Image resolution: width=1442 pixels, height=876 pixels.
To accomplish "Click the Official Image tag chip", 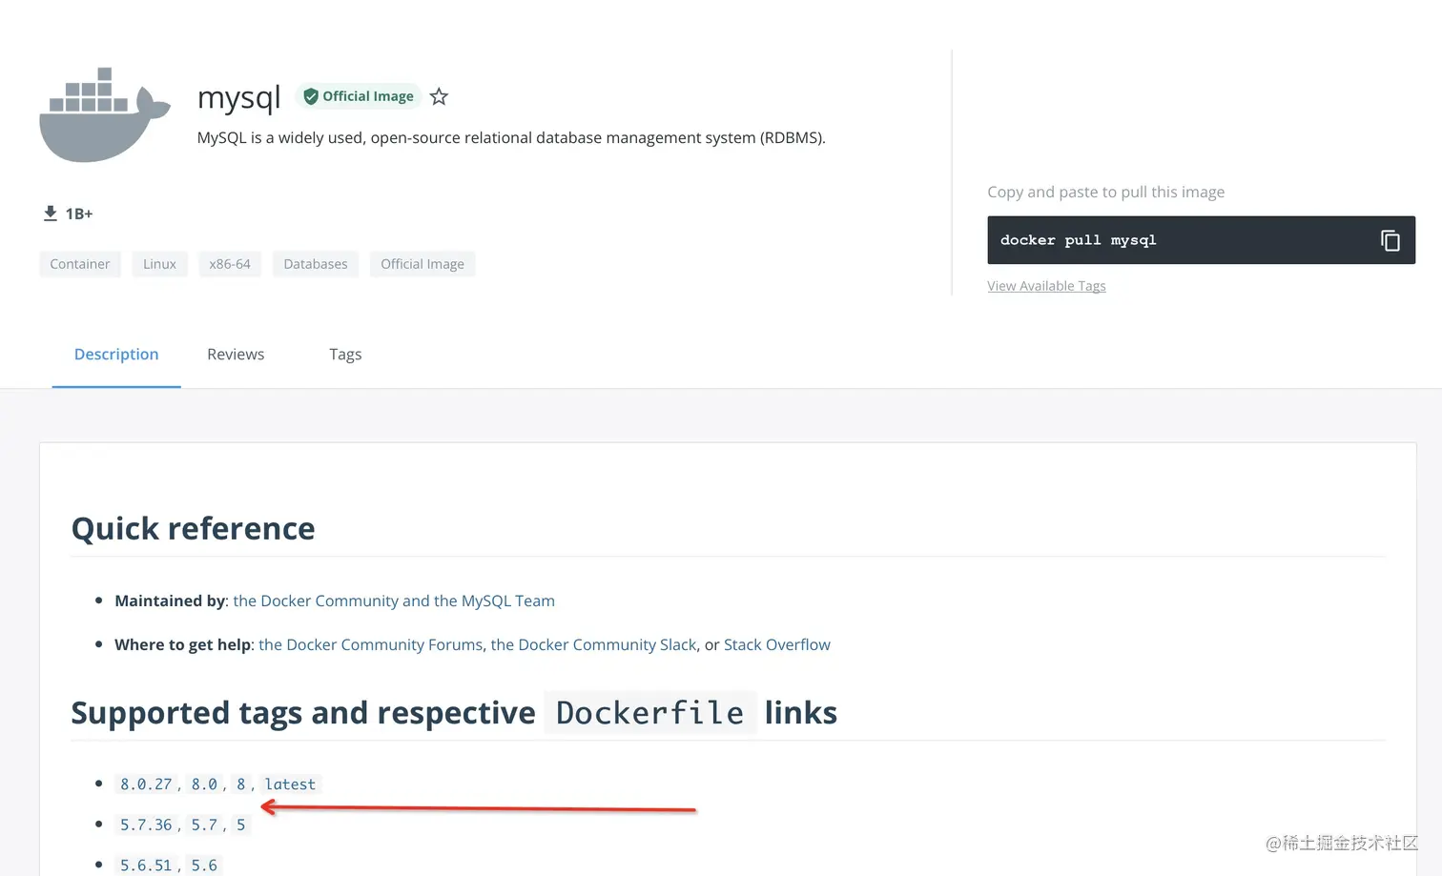I will [422, 264].
